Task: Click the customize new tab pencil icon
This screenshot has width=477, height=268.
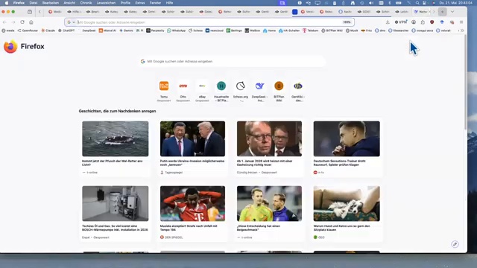Action: 455,244
